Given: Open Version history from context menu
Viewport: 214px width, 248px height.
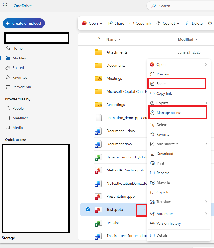Looking at the screenshot, I should coord(179,223).
